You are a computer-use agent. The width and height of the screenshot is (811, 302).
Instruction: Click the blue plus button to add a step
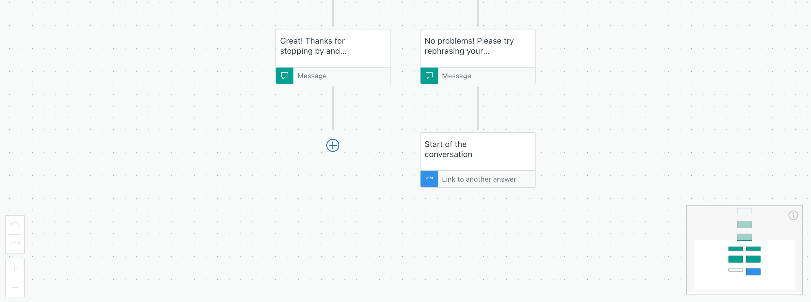pos(333,145)
